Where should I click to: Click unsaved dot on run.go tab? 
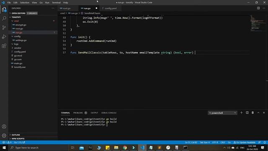tap(96, 8)
